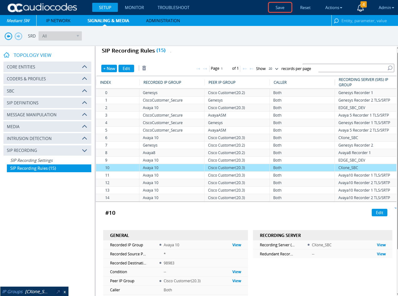The height and width of the screenshot is (296, 398).
Task: Open the ADMINISTRATION menu
Action: [x=163, y=21]
